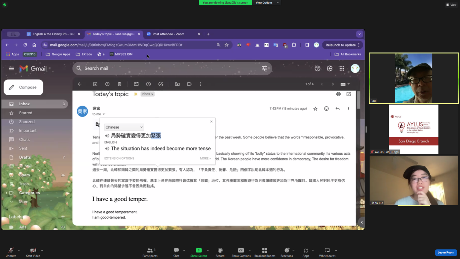The height and width of the screenshot is (259, 460).
Task: Star the message from 吳家
Action: click(315, 109)
